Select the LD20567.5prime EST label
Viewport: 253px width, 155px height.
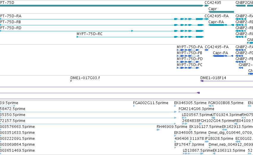pyautogui.click(x=197, y=115)
